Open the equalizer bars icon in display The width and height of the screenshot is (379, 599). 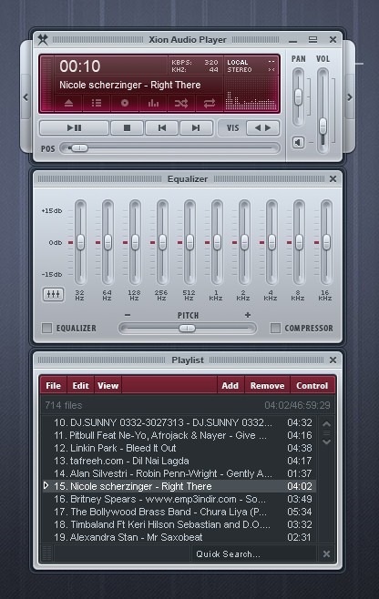point(153,103)
